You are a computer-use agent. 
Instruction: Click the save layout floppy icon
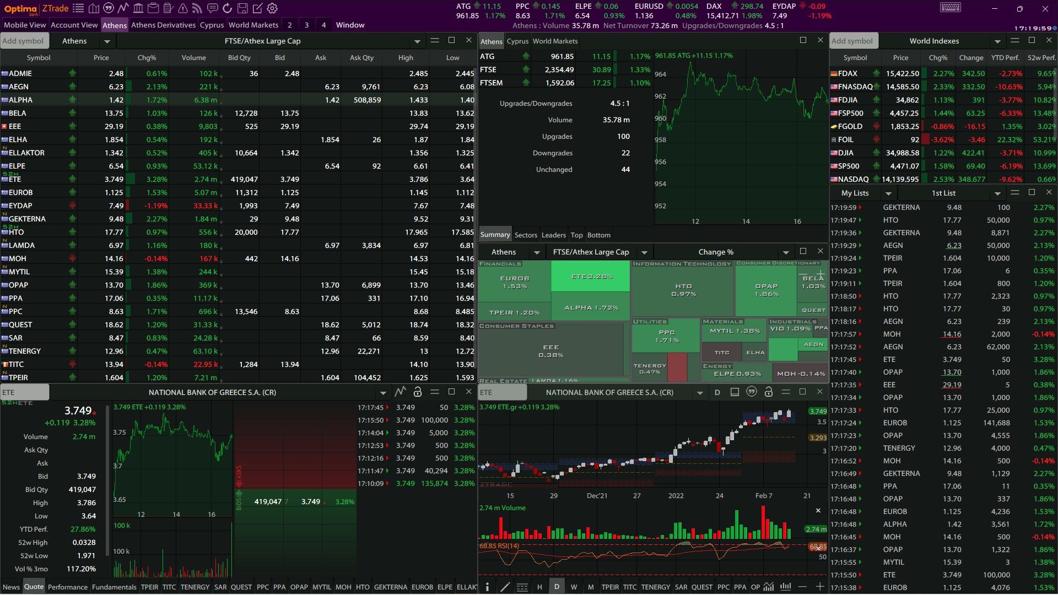point(242,8)
